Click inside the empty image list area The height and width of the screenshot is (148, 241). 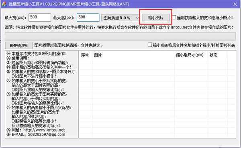(157, 98)
